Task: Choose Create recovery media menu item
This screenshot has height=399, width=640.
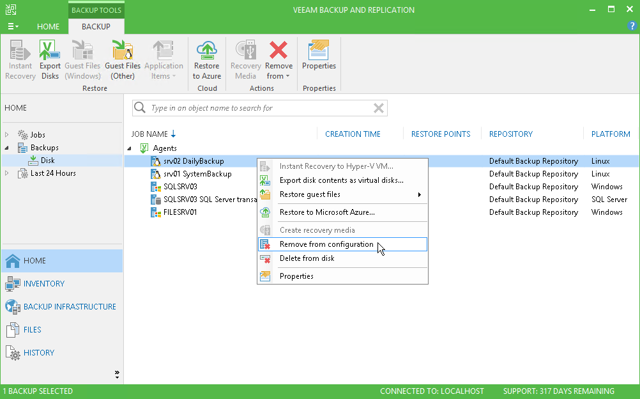Action: point(342,230)
